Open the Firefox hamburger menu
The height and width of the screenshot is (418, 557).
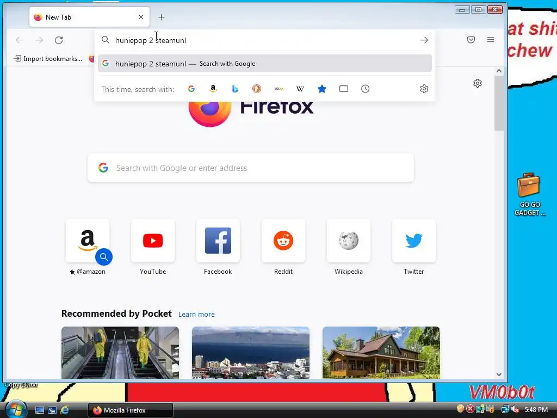tap(491, 40)
